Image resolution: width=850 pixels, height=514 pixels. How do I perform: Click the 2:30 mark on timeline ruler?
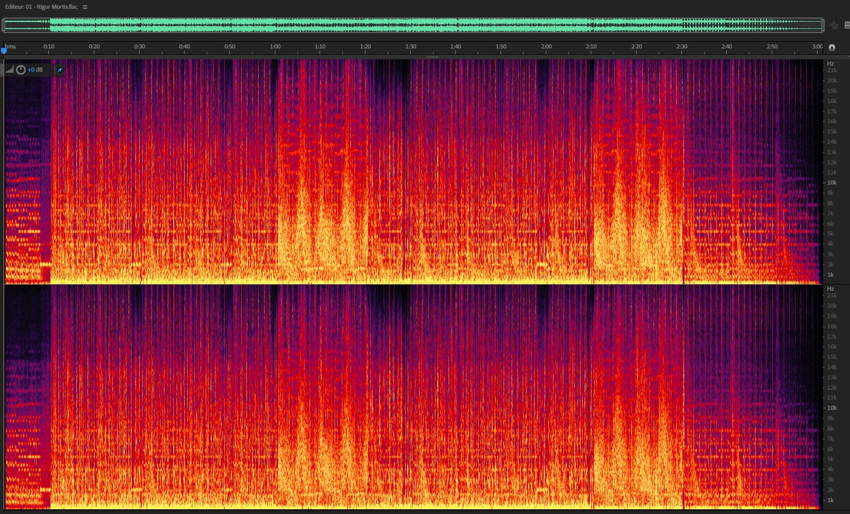click(x=682, y=46)
